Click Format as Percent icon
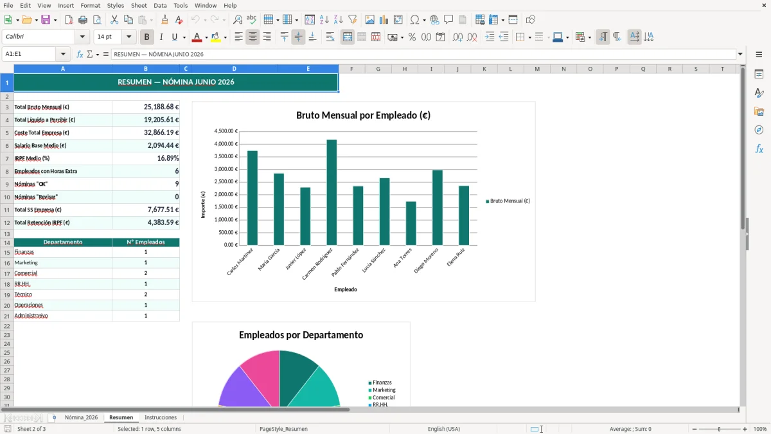Viewport: 771px width, 434px height. coord(412,37)
